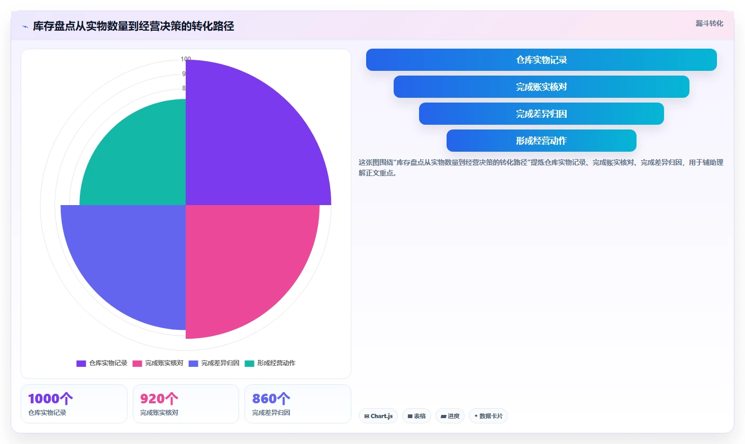Click the 数据卡片 tag chip
The width and height of the screenshot is (745, 444).
pyautogui.click(x=488, y=416)
